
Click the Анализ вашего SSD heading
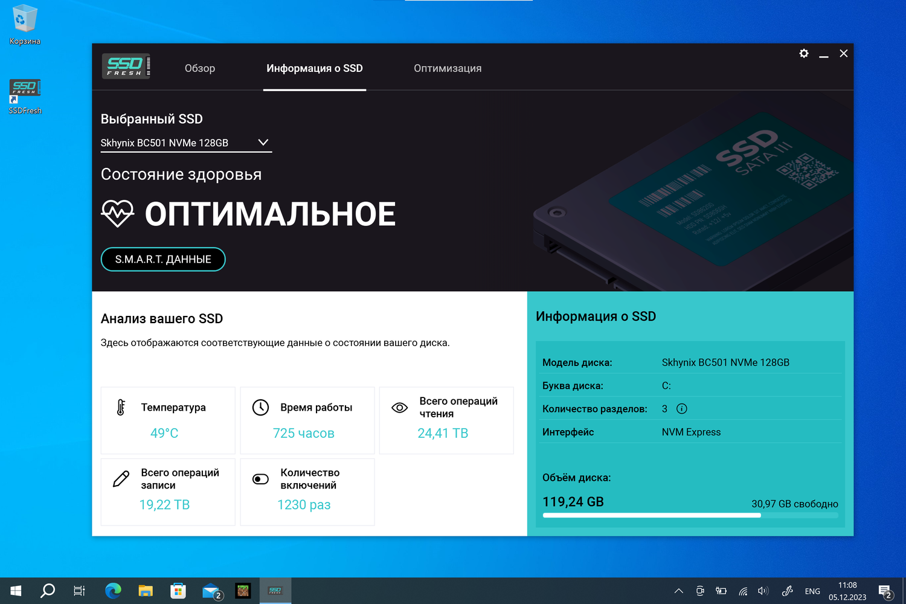tap(162, 318)
